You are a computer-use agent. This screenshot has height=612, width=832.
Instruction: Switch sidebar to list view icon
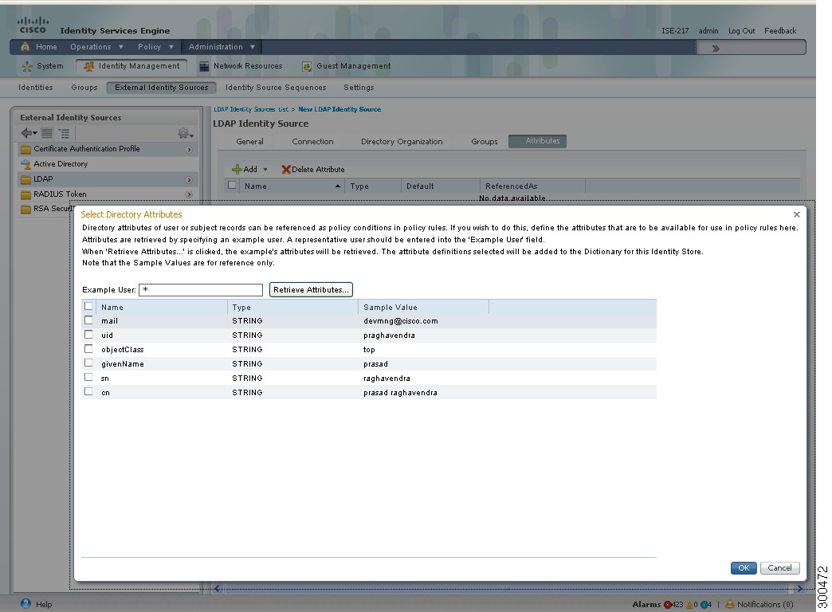47,133
